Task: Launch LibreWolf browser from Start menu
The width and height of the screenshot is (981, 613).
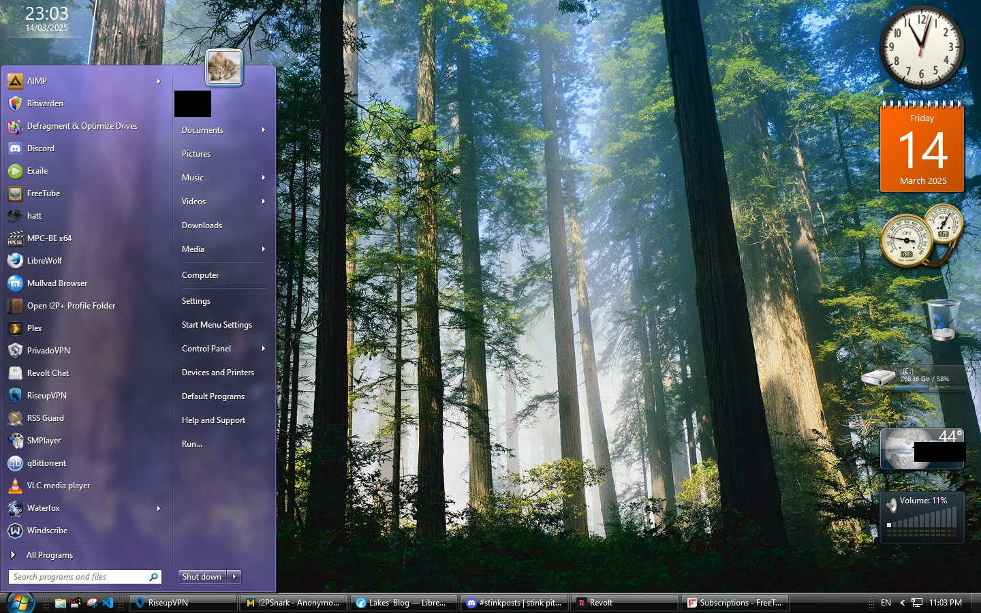Action: pyautogui.click(x=44, y=261)
